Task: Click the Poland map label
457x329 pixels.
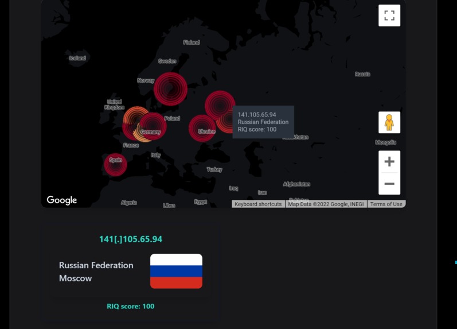Action: point(172,118)
